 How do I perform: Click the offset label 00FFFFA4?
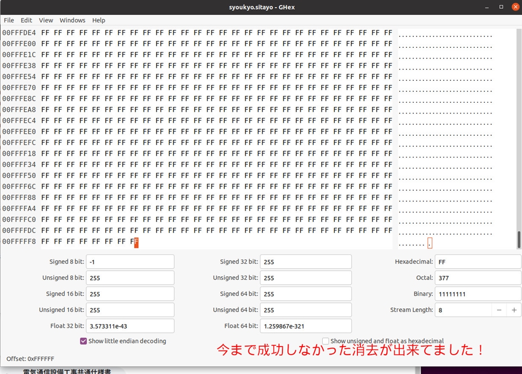(19, 209)
